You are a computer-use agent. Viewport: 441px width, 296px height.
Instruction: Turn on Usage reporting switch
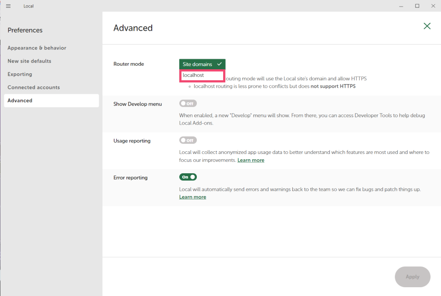[188, 141]
